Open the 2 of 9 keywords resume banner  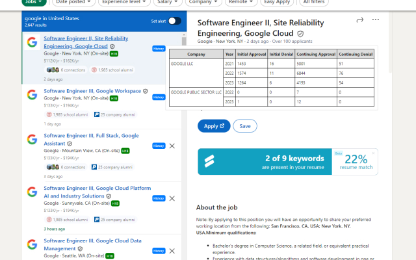click(265, 162)
